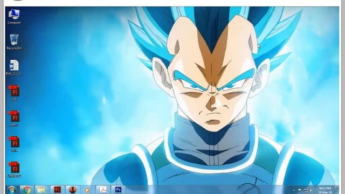The image size is (345, 194).
Task: Select the Word document desktop file
Action: [x=14, y=67]
